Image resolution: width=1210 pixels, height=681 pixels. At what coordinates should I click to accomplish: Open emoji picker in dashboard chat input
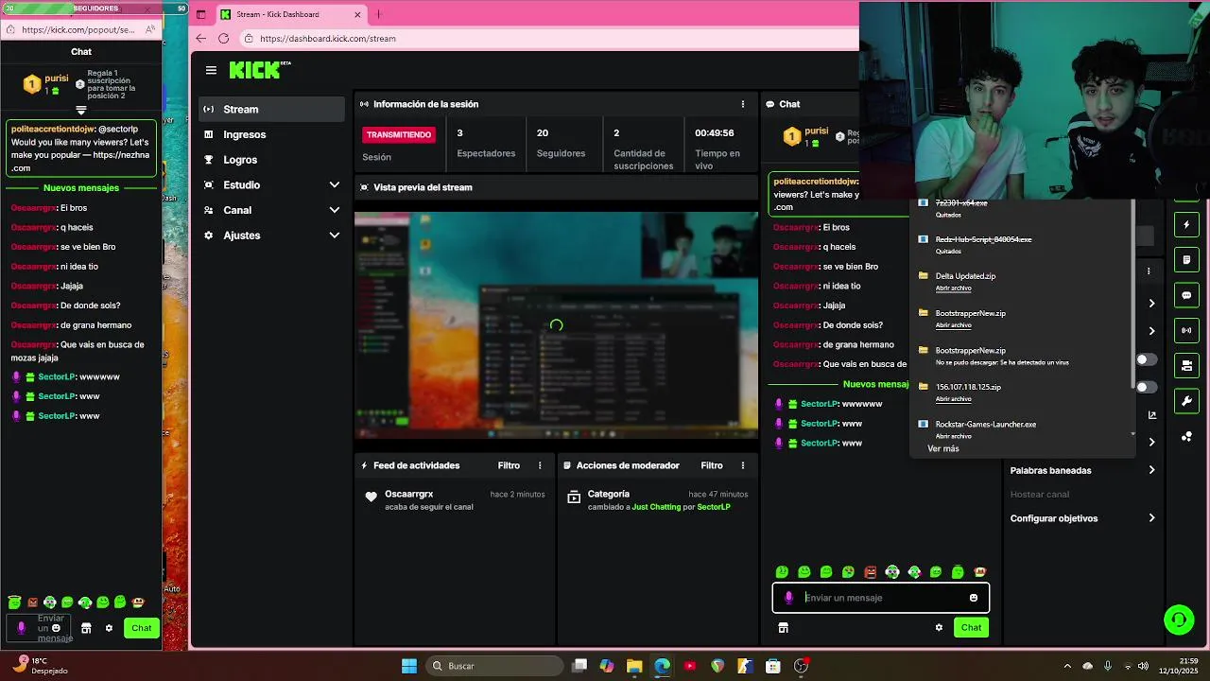pyautogui.click(x=973, y=598)
